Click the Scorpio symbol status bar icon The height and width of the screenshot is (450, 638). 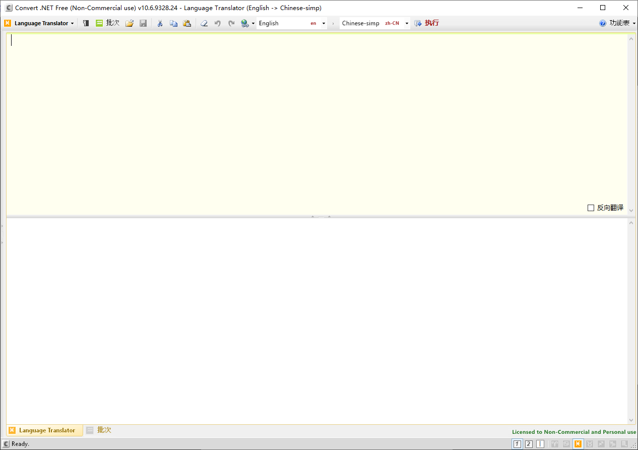tap(624, 444)
